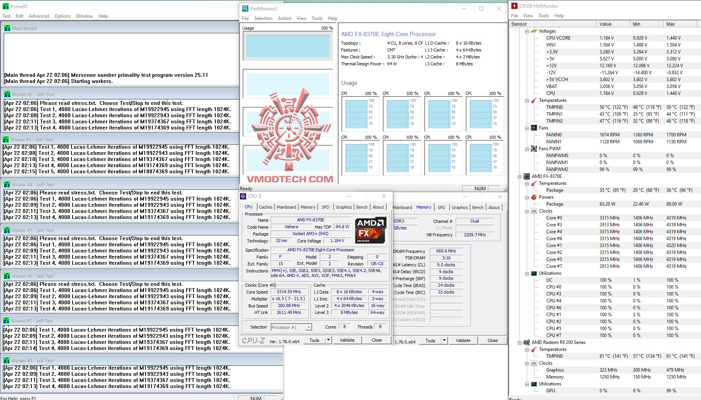Click the AMD FX-8370E chip icon in HWMonitor
701x400 pixels.
point(526,176)
